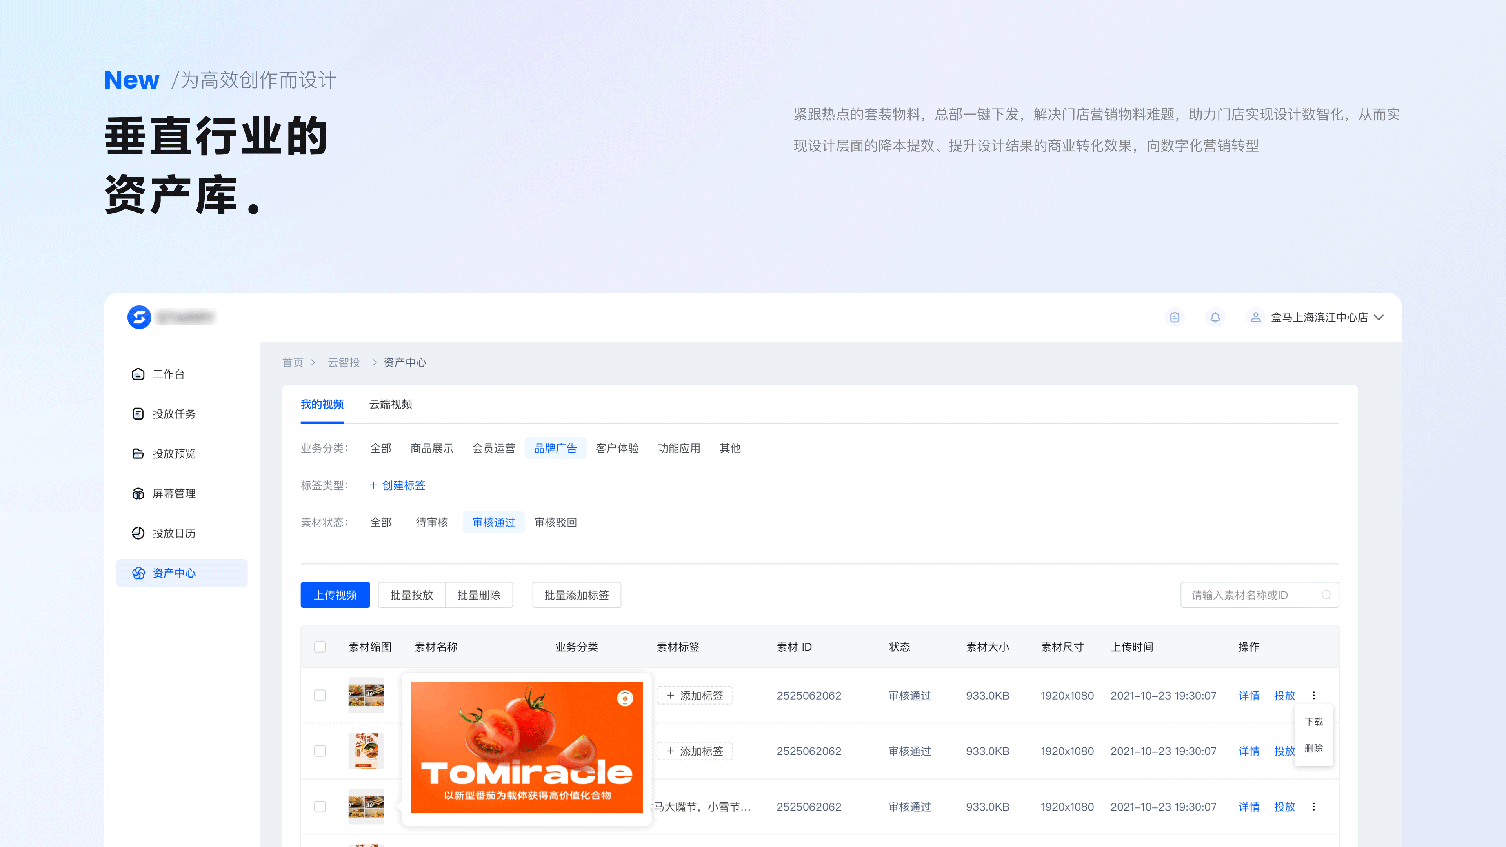Choose 删除 from the popup menu

click(x=1314, y=749)
